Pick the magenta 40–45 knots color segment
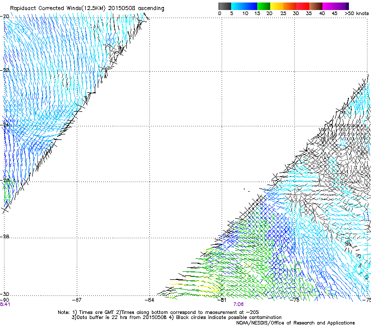The width and height of the screenshot is (371, 326). point(329,6)
